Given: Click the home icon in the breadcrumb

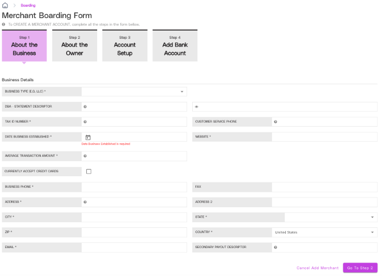Looking at the screenshot, I should (5, 5).
